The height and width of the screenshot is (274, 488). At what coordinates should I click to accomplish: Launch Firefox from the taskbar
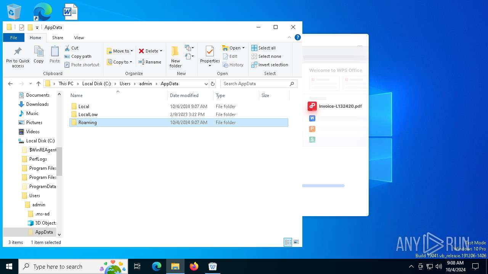tap(194, 266)
